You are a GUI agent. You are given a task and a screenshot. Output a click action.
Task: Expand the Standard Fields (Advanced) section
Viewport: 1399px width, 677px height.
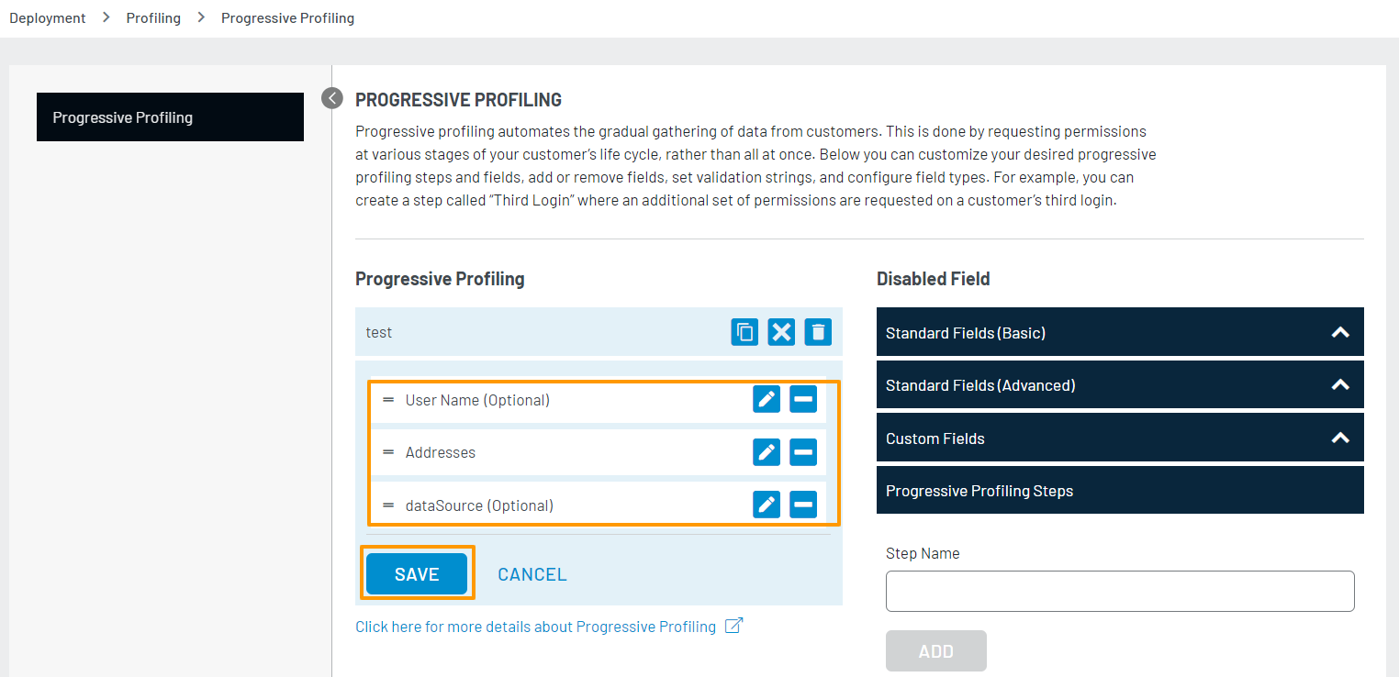1340,385
